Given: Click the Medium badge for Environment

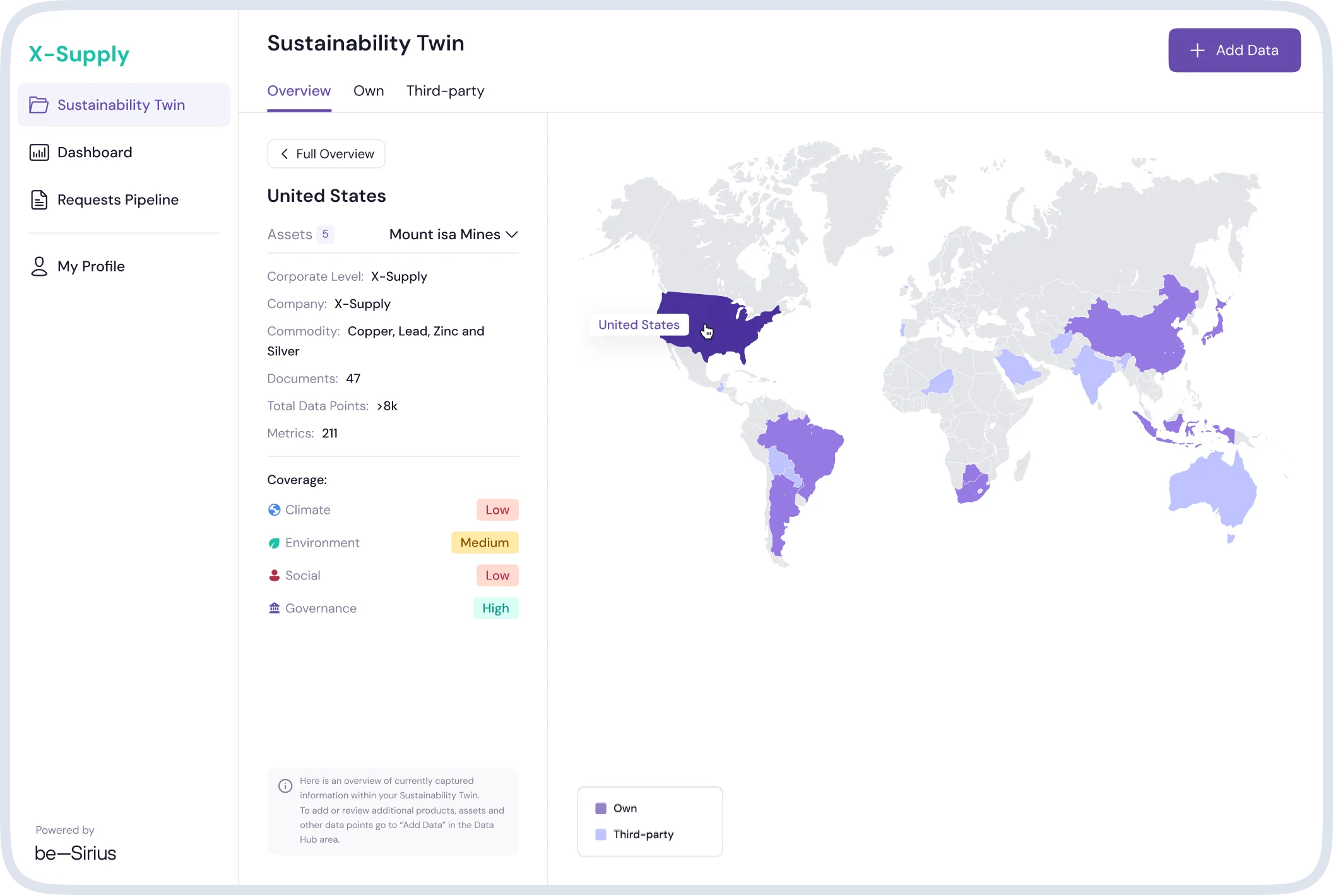Looking at the screenshot, I should pyautogui.click(x=485, y=543).
